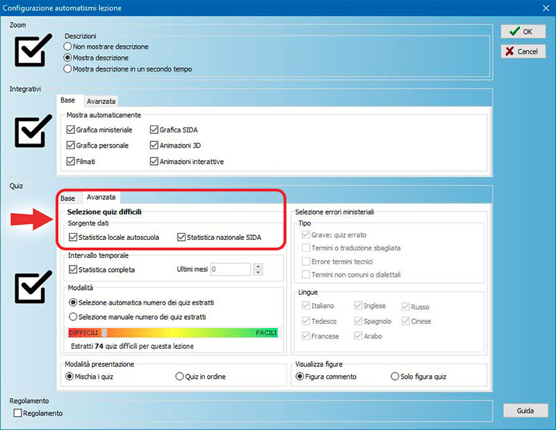Click the Difficili-Facili difficulty slider handle
The height and width of the screenshot is (430, 556).
tap(104, 333)
